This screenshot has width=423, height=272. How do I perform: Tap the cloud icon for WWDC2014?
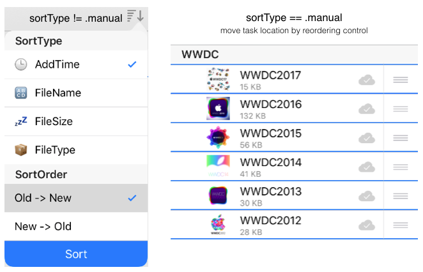[367, 167]
